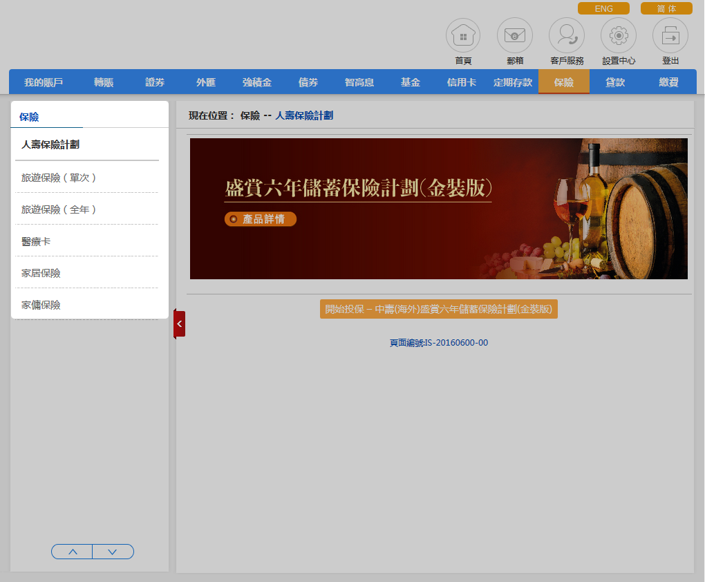Click the Logout (登出) icon
Image resolution: width=705 pixels, height=582 pixels.
pyautogui.click(x=670, y=36)
